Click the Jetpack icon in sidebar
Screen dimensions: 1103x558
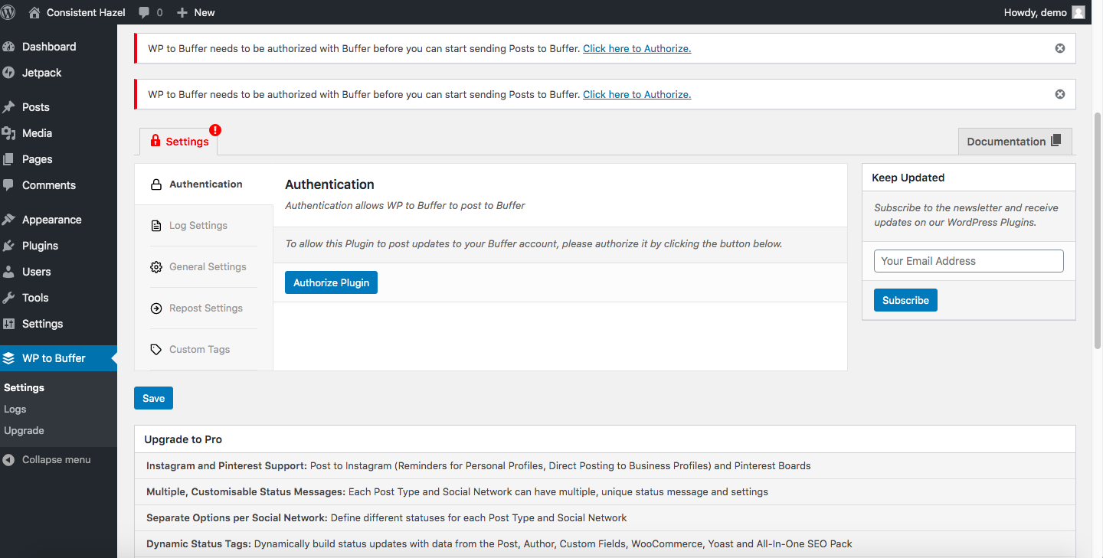pyautogui.click(x=8, y=73)
